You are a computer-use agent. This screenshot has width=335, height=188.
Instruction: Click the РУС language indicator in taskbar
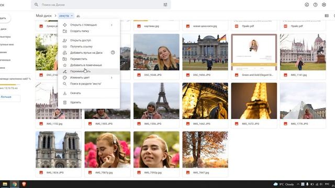click(327, 184)
